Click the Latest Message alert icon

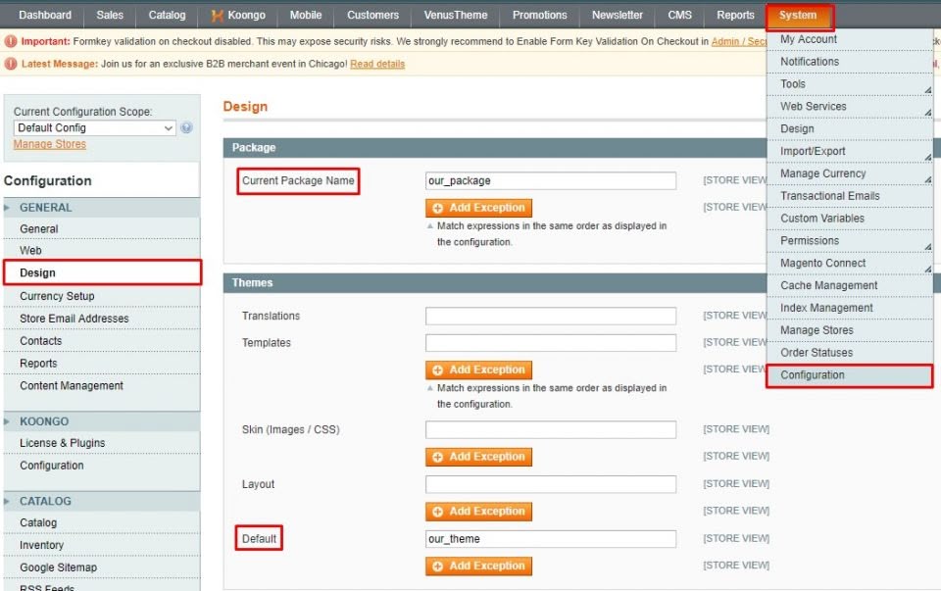10,63
